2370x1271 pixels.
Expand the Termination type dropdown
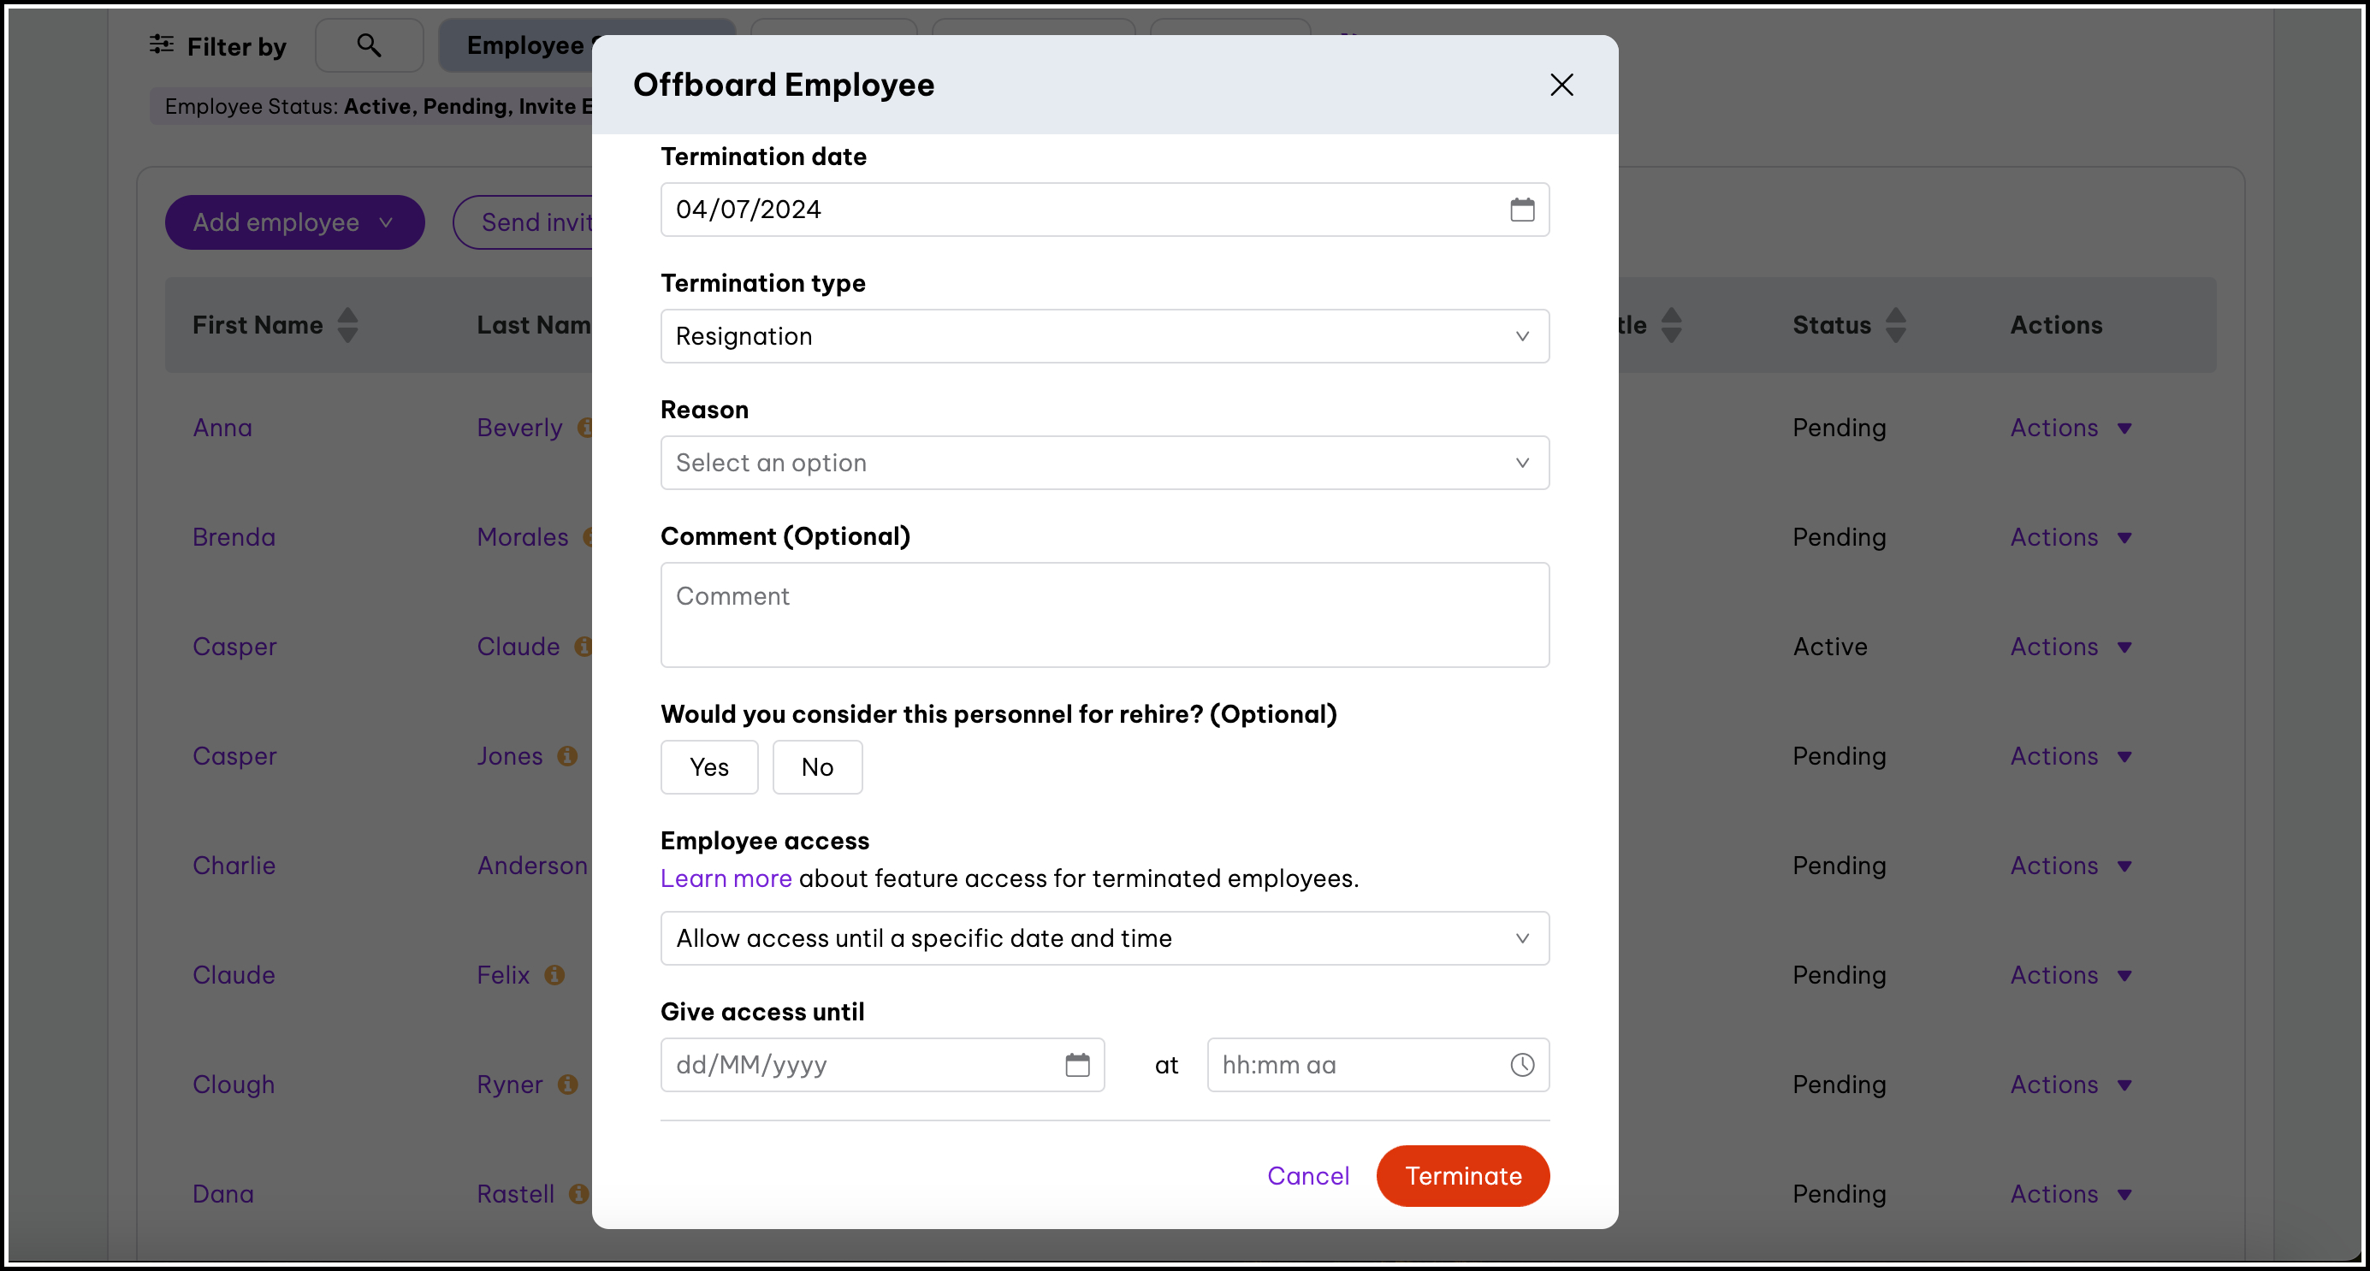[x=1104, y=337]
